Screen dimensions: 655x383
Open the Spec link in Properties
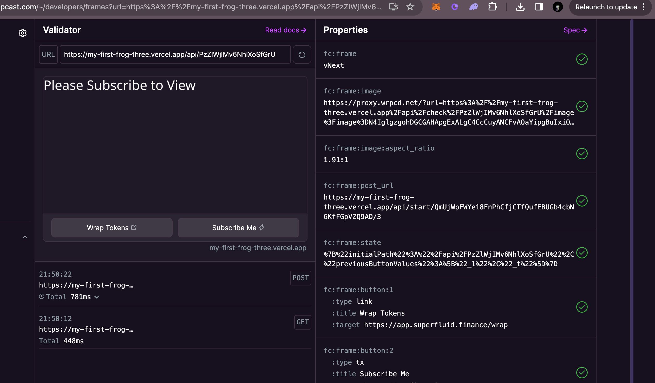click(x=575, y=30)
